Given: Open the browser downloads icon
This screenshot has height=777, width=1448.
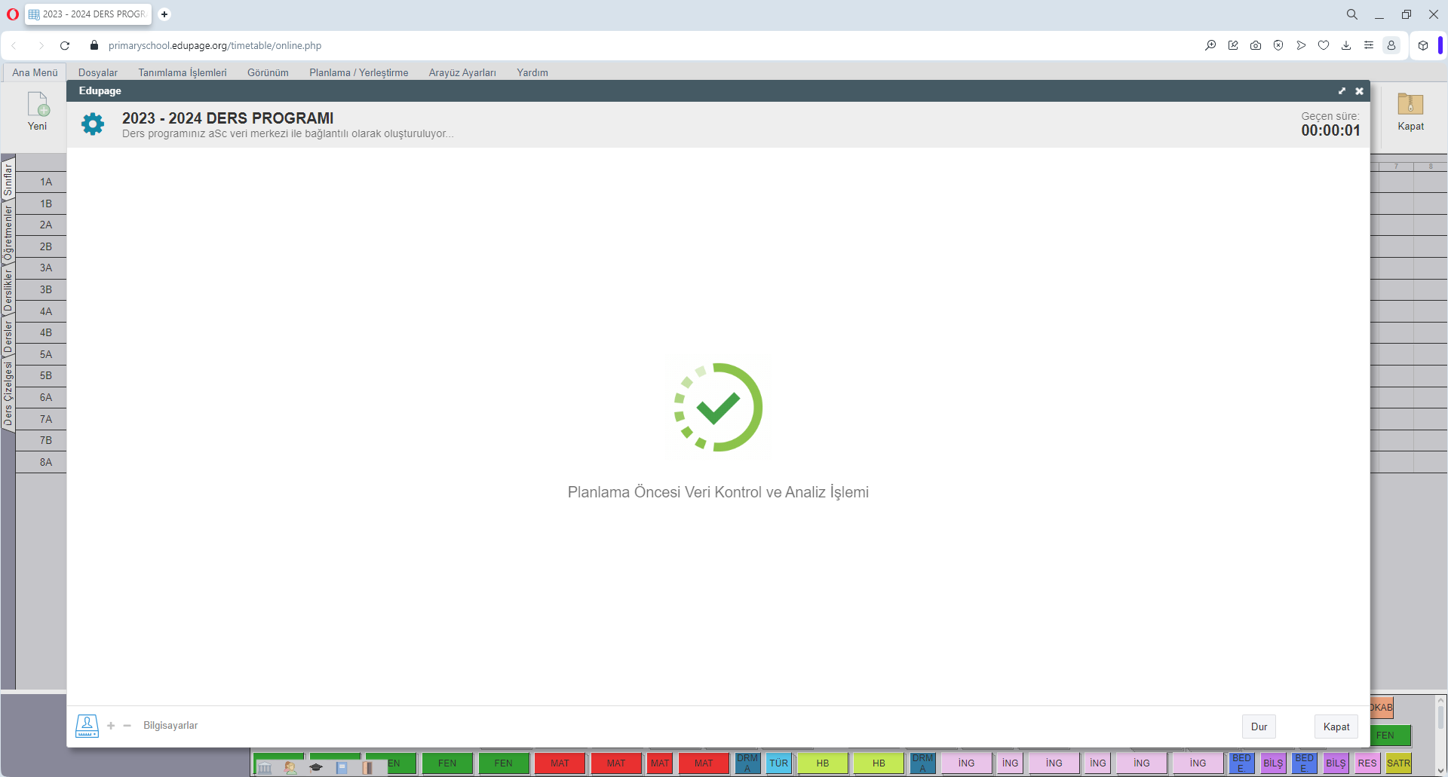Looking at the screenshot, I should pos(1346,45).
